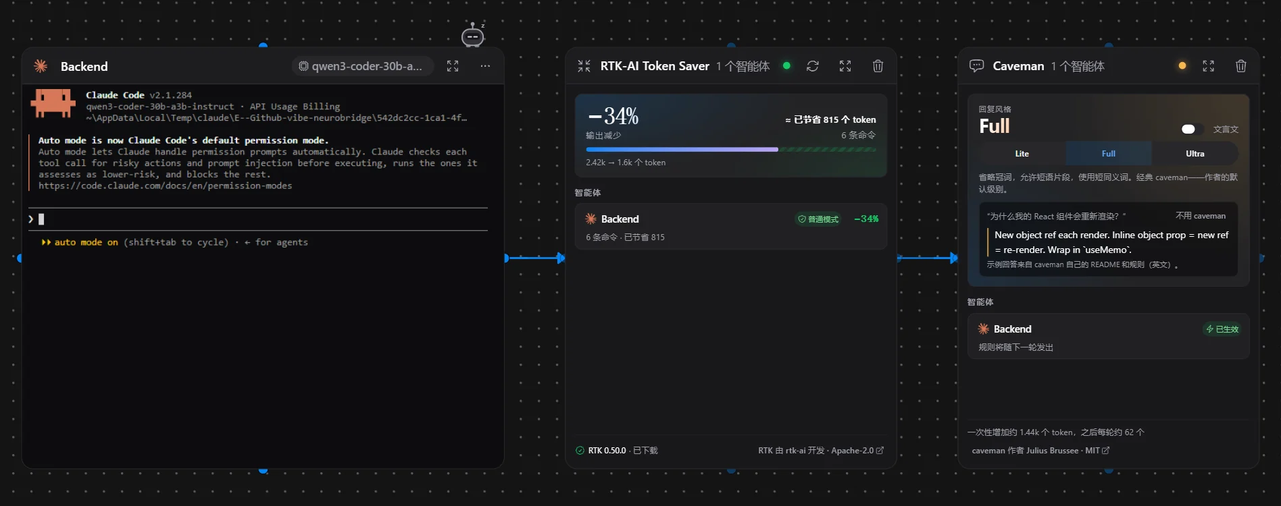Expand the Caveman panel to fullscreen
The height and width of the screenshot is (506, 1281).
tap(1209, 66)
